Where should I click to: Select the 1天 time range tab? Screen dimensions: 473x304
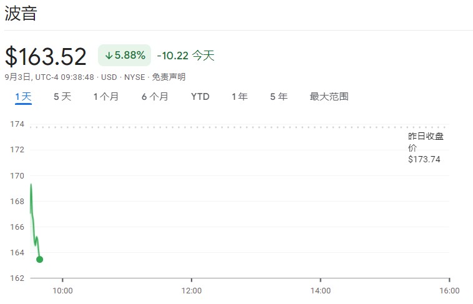click(23, 96)
